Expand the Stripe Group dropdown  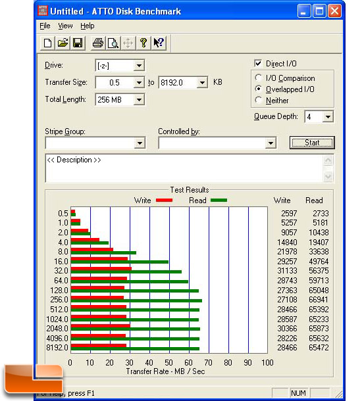click(140, 143)
